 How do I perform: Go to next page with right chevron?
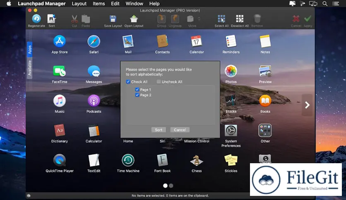point(307,105)
